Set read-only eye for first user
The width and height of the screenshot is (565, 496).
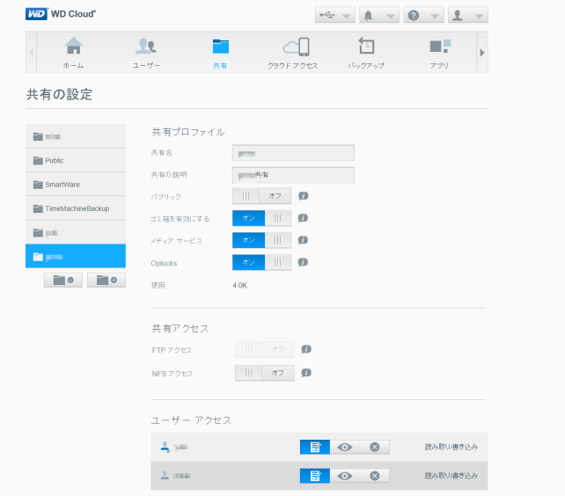pyautogui.click(x=345, y=447)
